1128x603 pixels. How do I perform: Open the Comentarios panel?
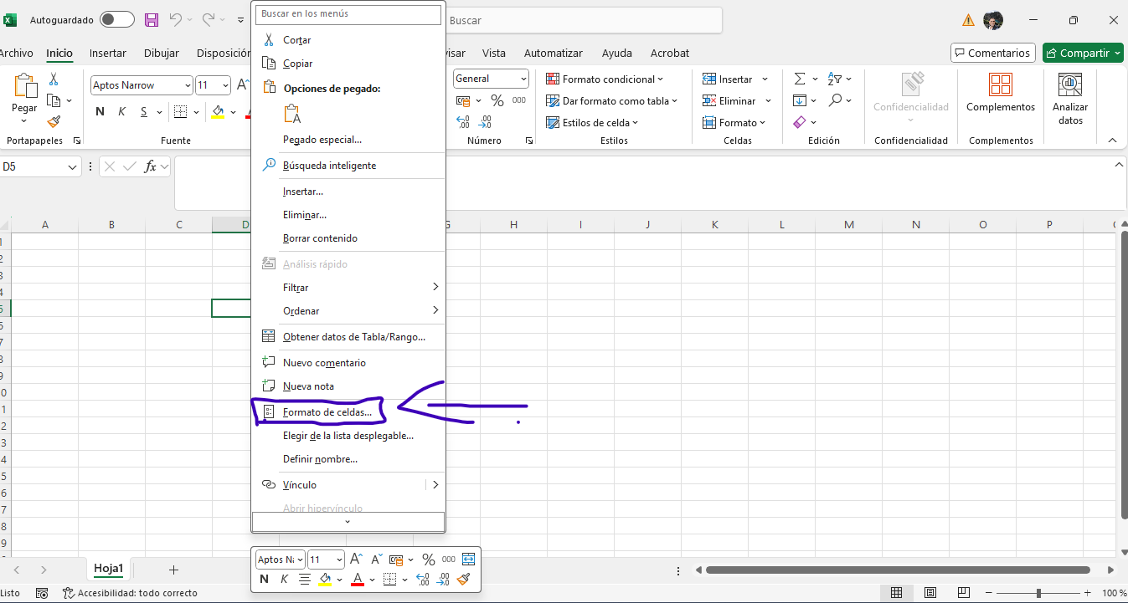(992, 52)
